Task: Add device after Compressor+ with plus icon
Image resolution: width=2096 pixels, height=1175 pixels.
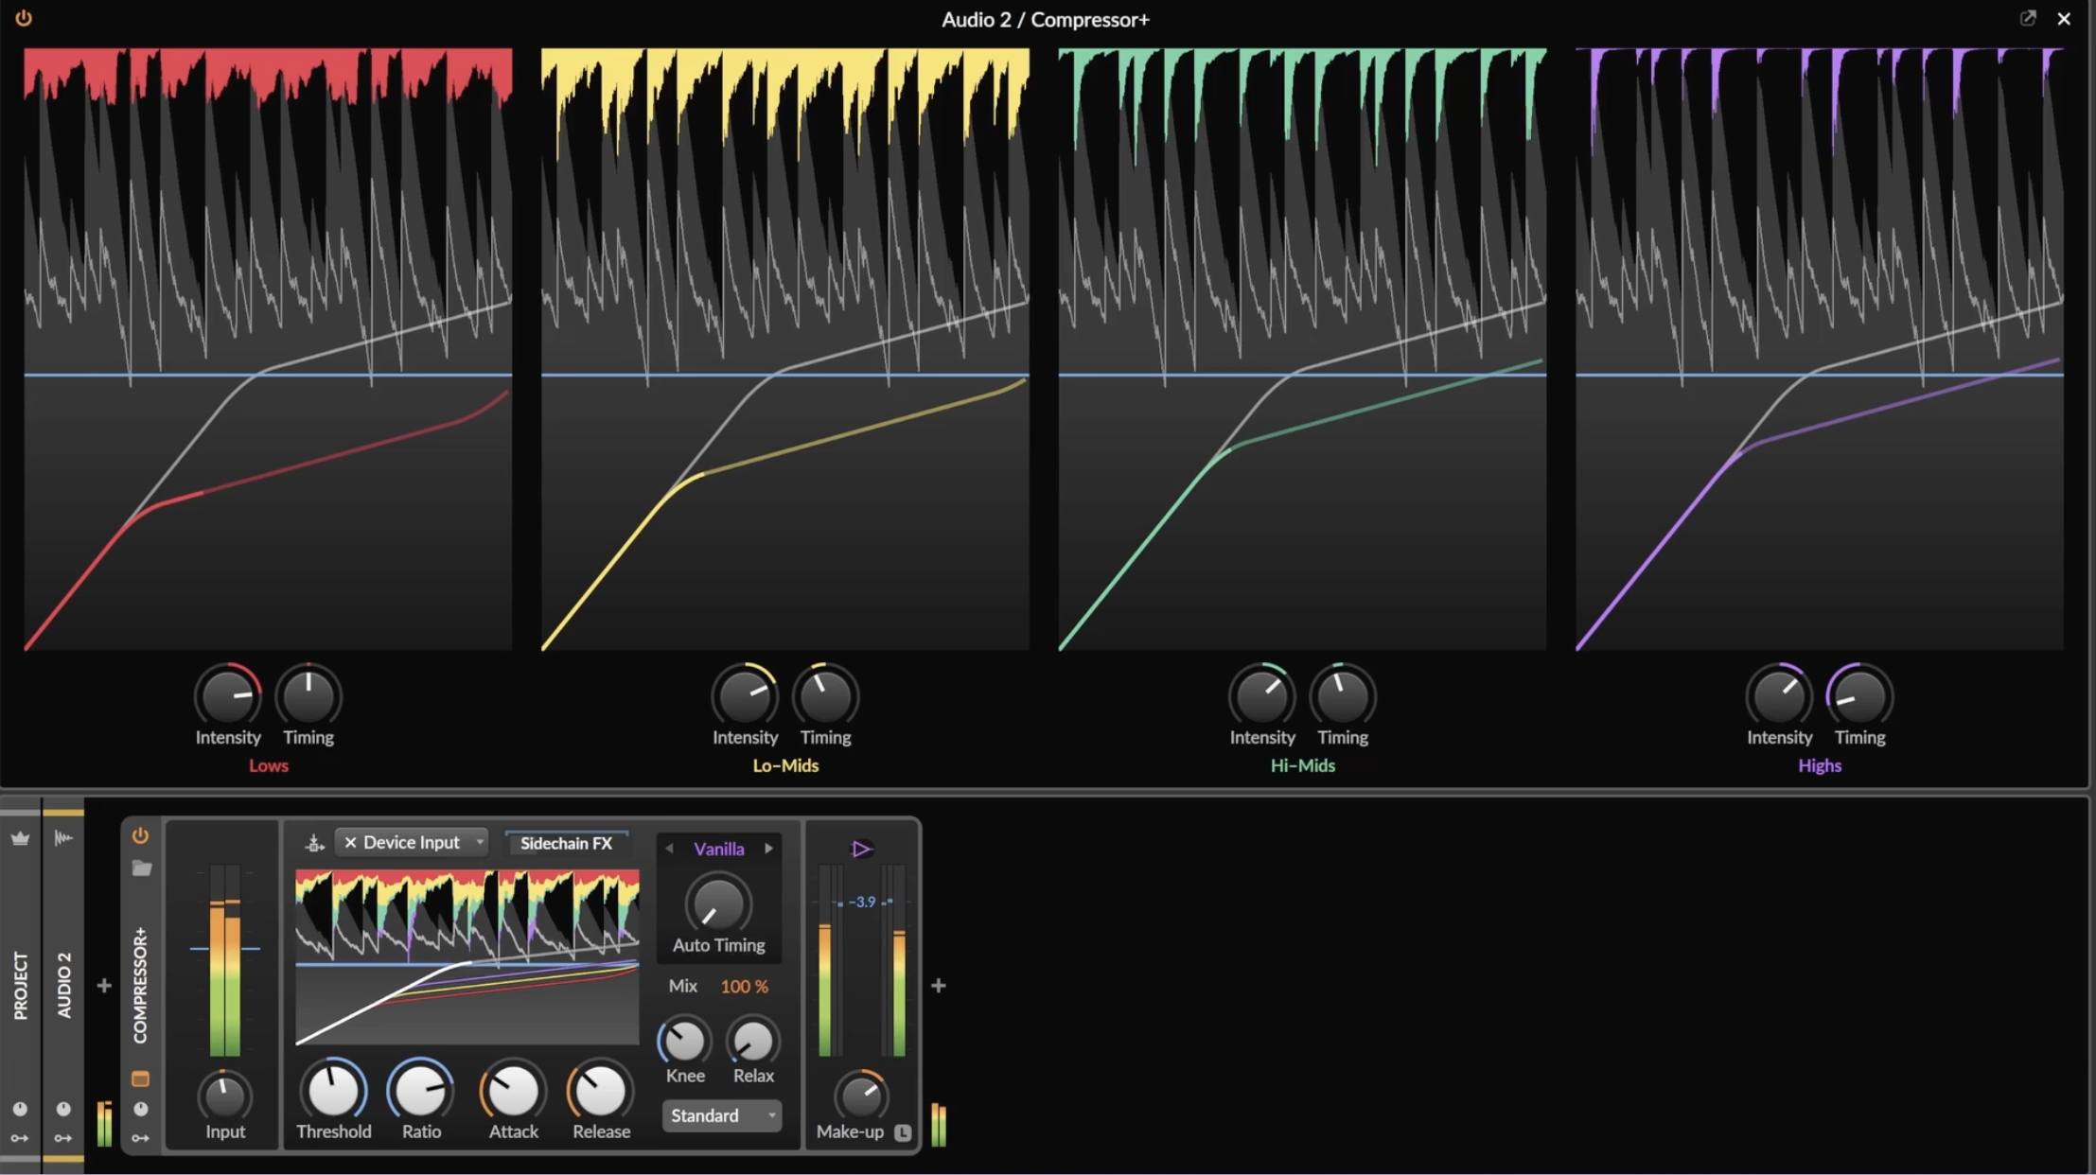Action: click(939, 986)
